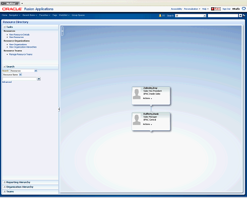Click the Rec recording indicator
This screenshot has width=247, height=198.
click(216, 9)
